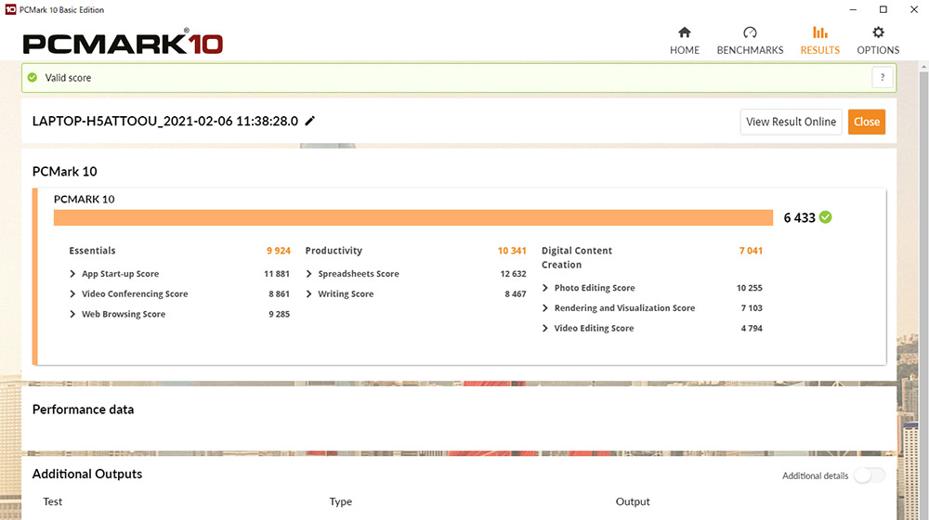
Task: Click the Essentials group label
Action: (x=92, y=251)
